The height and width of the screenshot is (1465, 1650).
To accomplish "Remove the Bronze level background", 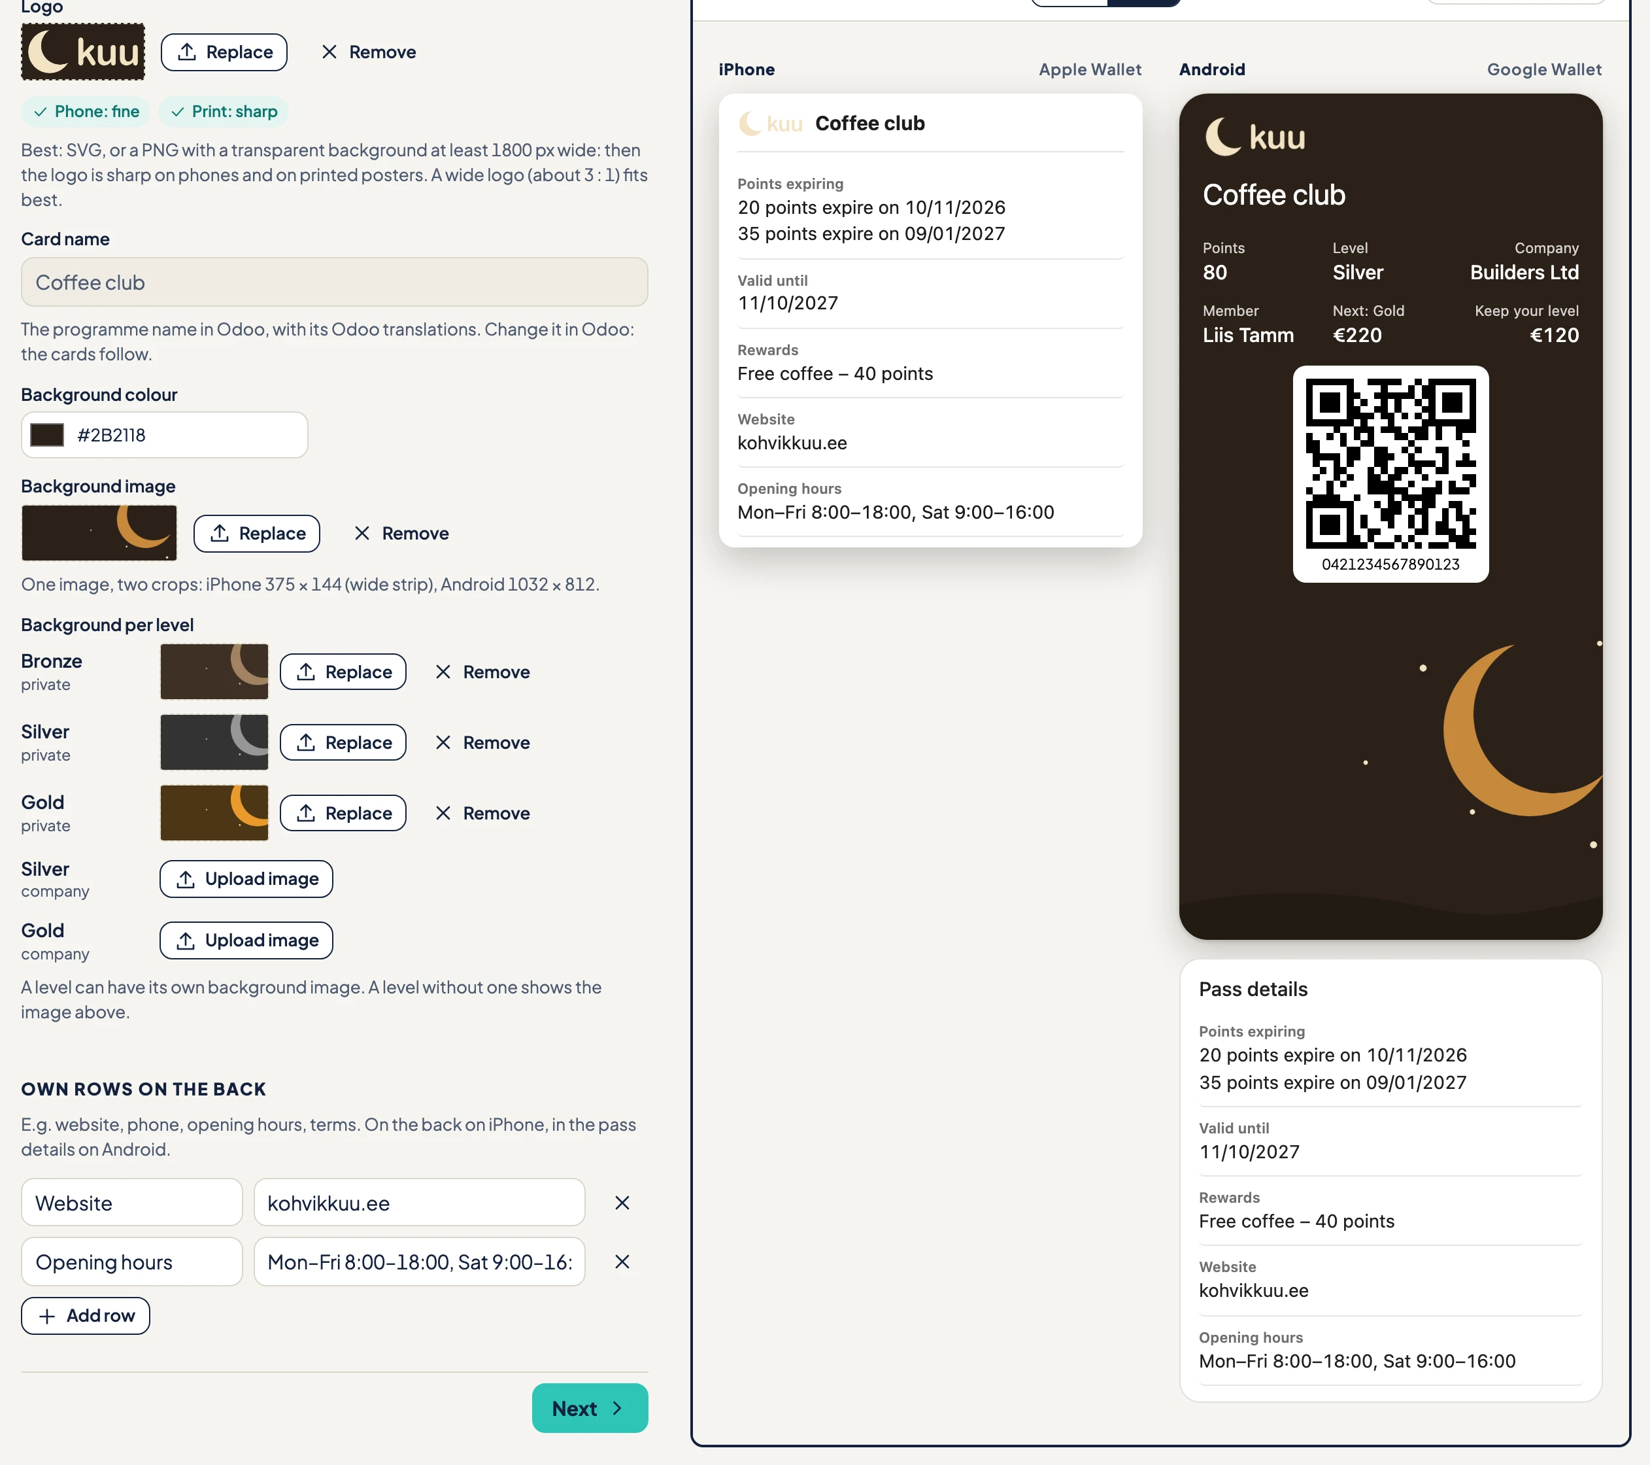I will pyautogui.click(x=482, y=672).
